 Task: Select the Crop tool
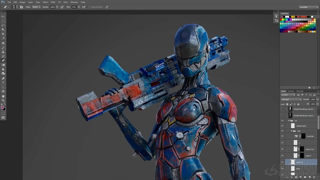3,34
